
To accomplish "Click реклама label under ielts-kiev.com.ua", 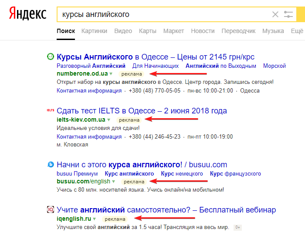I will (129, 120).
